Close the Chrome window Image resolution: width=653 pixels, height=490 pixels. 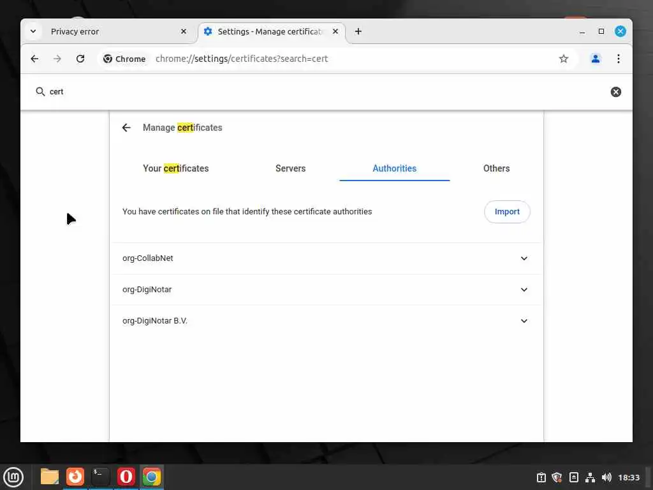pyautogui.click(x=620, y=31)
